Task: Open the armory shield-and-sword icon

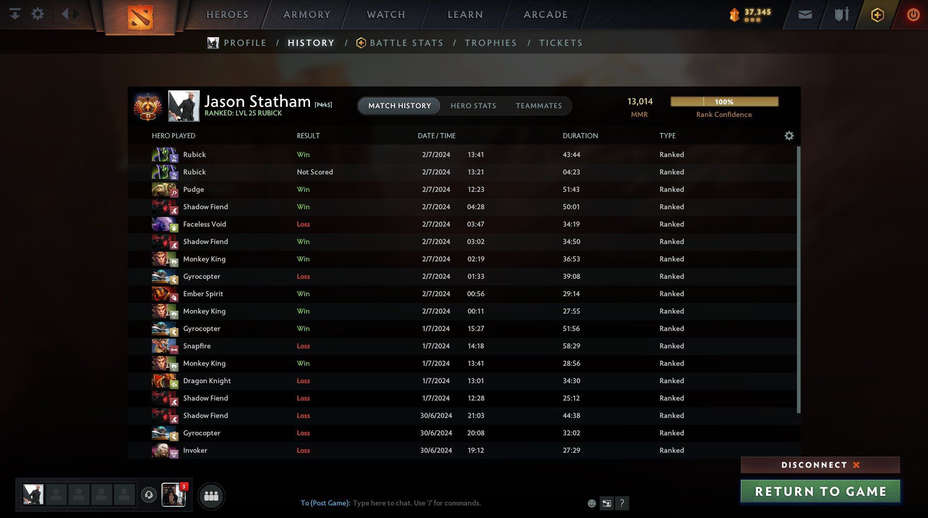Action: [x=842, y=14]
